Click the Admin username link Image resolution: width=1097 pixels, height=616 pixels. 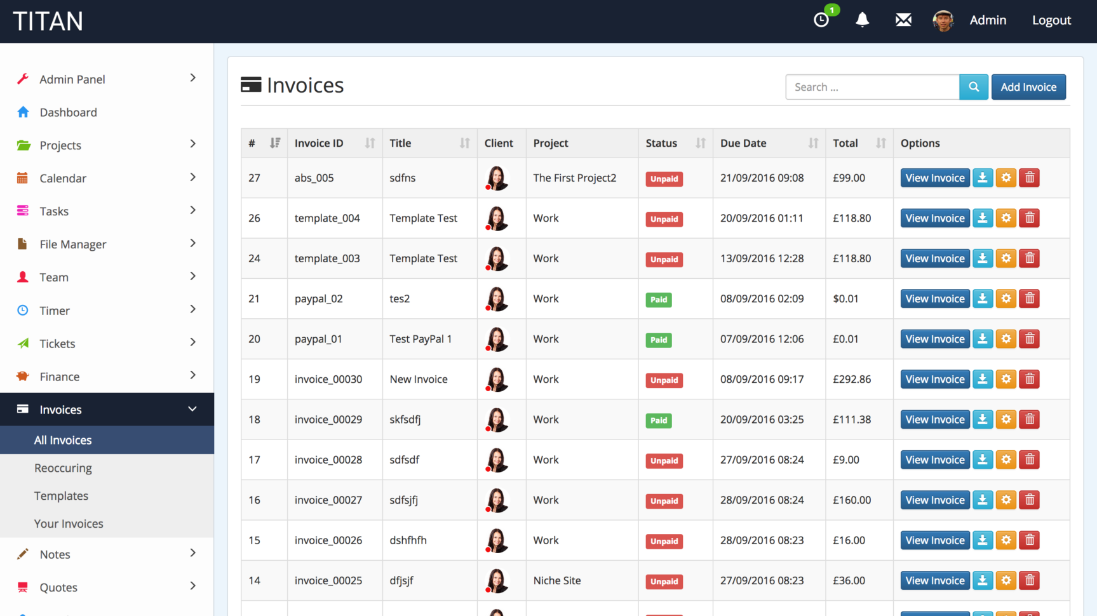[x=988, y=20]
